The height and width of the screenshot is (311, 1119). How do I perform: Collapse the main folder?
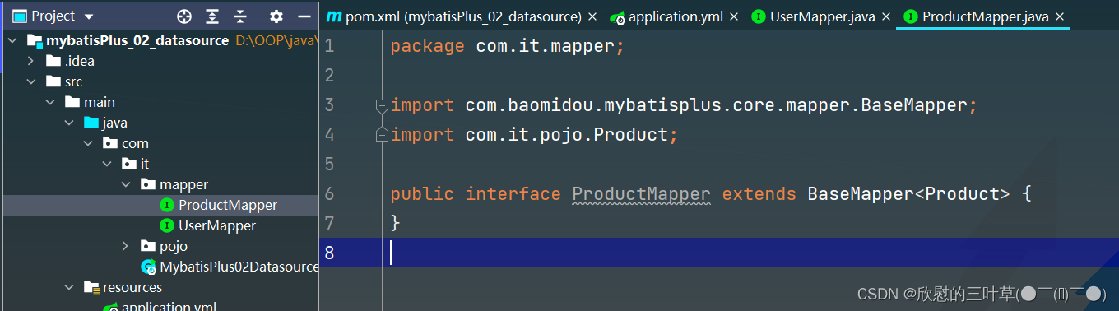[49, 102]
